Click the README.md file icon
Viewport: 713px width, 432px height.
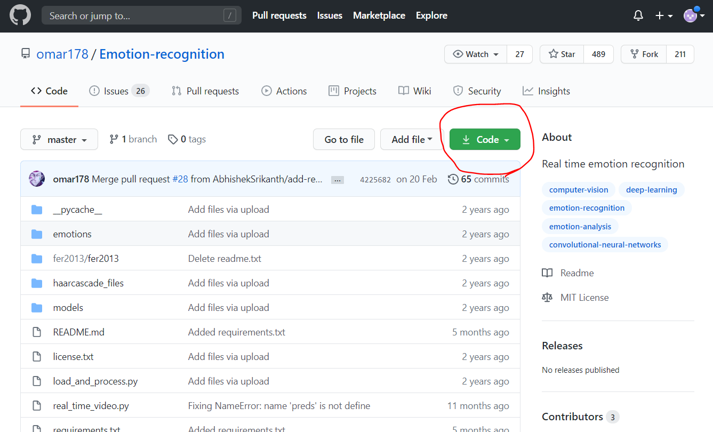37,332
